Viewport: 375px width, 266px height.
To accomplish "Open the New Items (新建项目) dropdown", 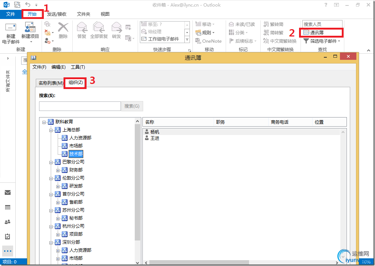I will 30,34.
